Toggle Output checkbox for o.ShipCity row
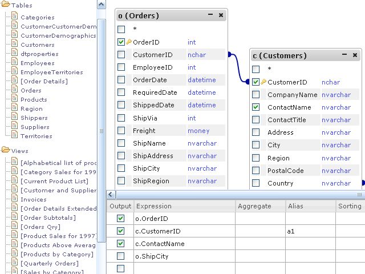 120,256
